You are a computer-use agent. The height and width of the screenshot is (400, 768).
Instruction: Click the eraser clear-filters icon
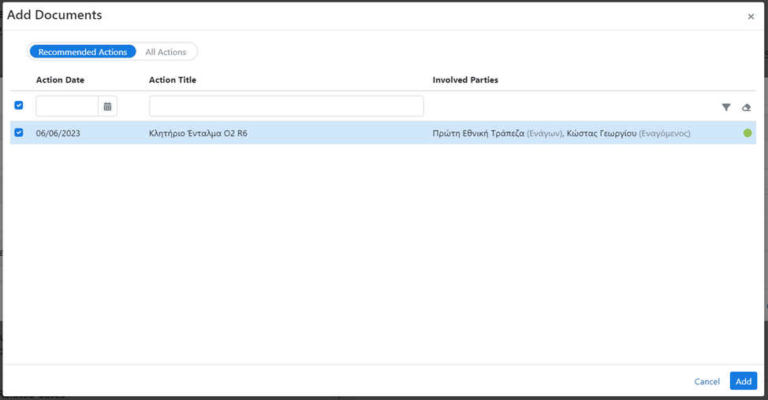click(747, 107)
